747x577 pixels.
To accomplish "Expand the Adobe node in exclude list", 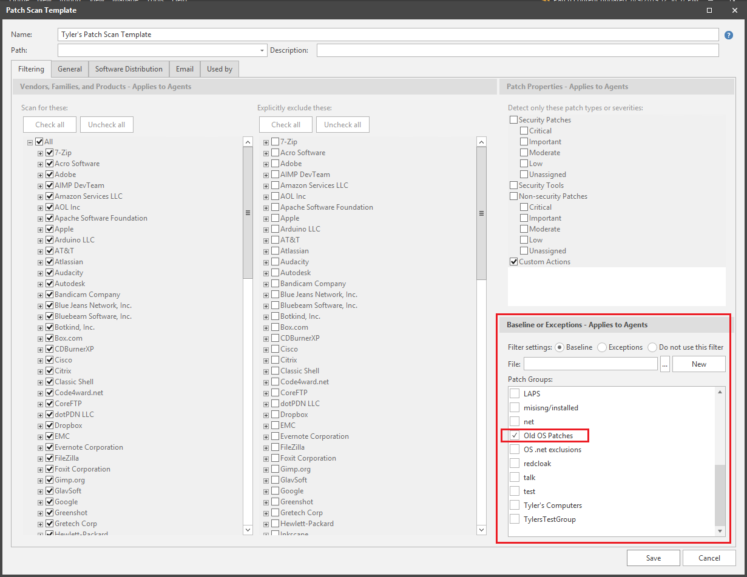I will [x=266, y=164].
